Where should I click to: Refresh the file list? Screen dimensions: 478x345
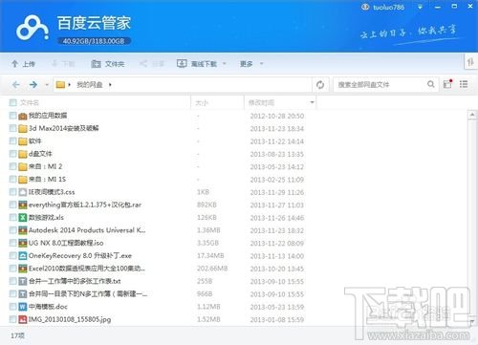click(320, 85)
